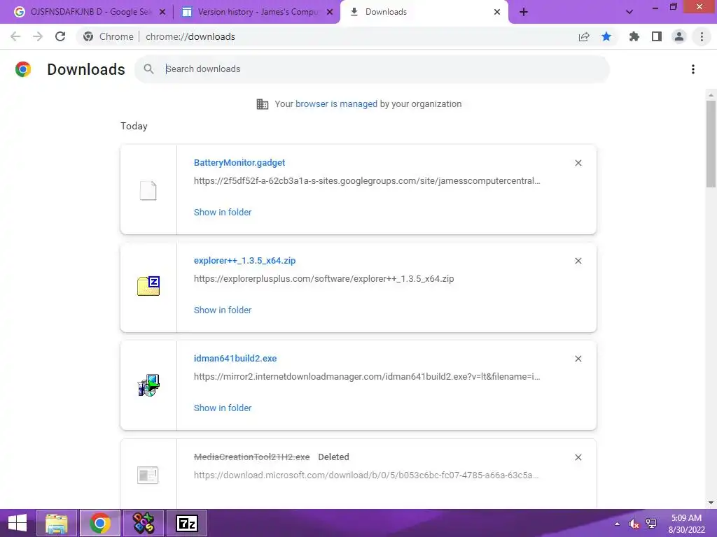The image size is (717, 537).
Task: Click the explorer++ zip file icon
Action: pos(148,286)
